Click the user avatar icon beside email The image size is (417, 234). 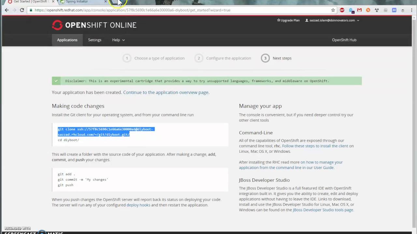pyautogui.click(x=307, y=20)
